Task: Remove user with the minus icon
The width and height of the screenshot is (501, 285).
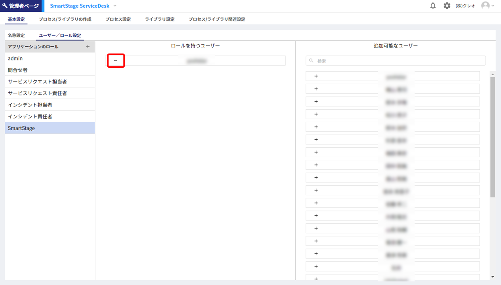Action: coord(116,61)
